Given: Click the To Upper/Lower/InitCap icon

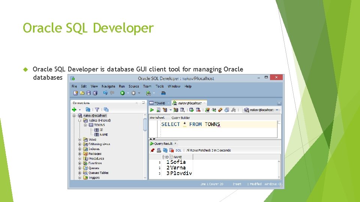Looking at the screenshot, I should tap(214, 110).
